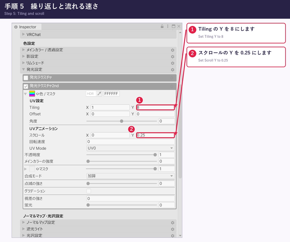Click the 不透明度 slider handle
The image size is (290, 242).
pyautogui.click(x=155, y=155)
